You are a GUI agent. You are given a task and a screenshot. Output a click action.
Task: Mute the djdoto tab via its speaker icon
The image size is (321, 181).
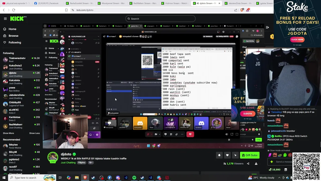(198, 3)
